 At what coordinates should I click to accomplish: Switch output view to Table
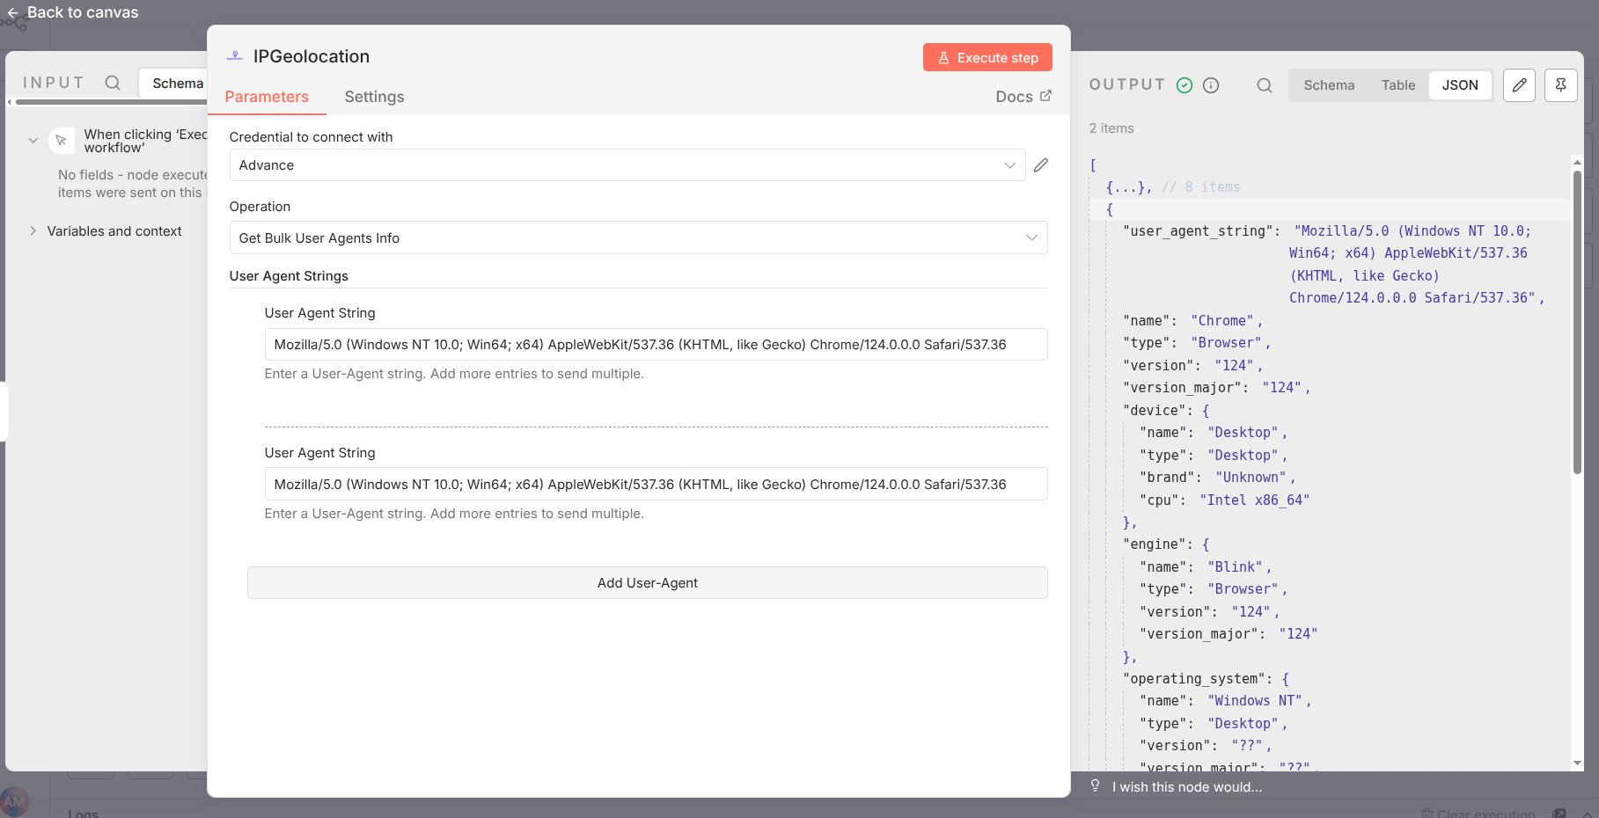[x=1397, y=85]
